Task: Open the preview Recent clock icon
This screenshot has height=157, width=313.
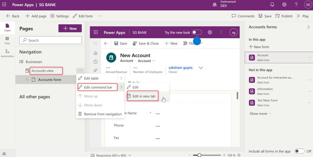Action: point(95,62)
